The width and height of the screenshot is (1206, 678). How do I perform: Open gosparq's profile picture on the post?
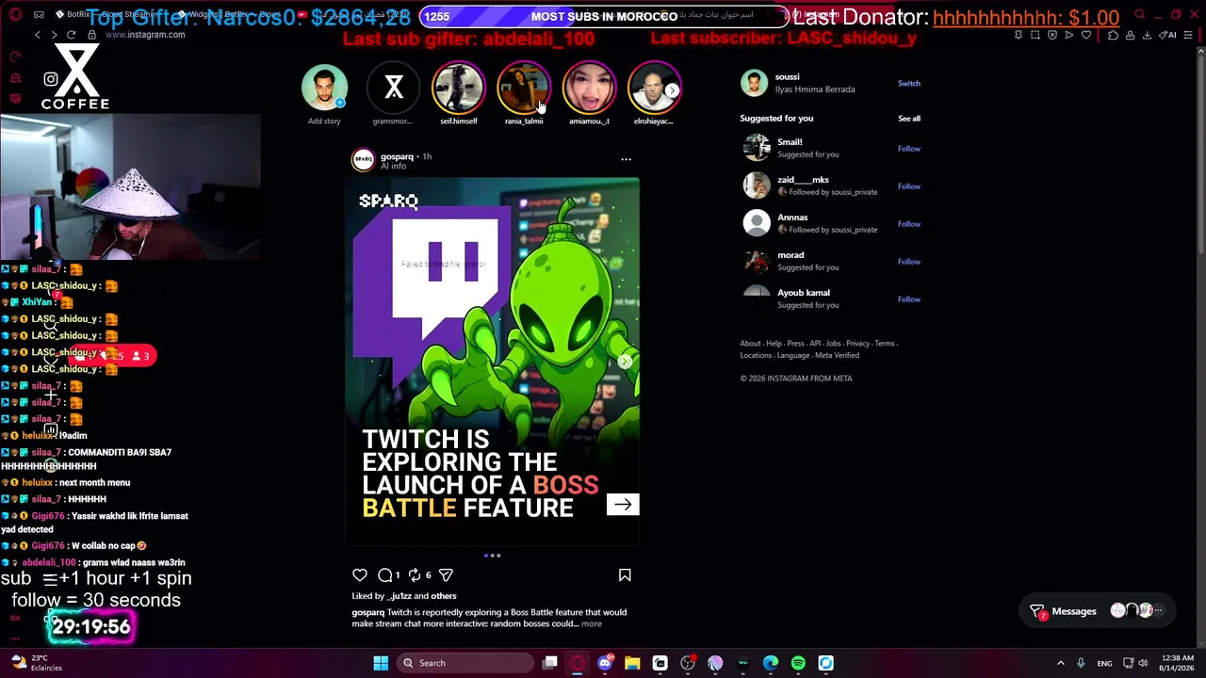[x=363, y=160]
